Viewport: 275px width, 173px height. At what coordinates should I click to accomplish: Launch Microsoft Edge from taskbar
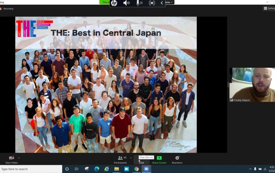tap(97, 169)
